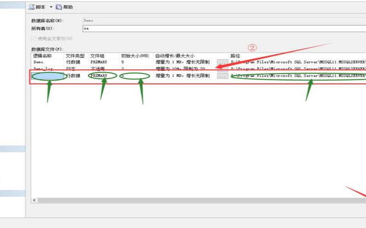366x228 pixels.
Task: Open the PRIMARY filegroup cell in the new row
Action: click(104, 76)
